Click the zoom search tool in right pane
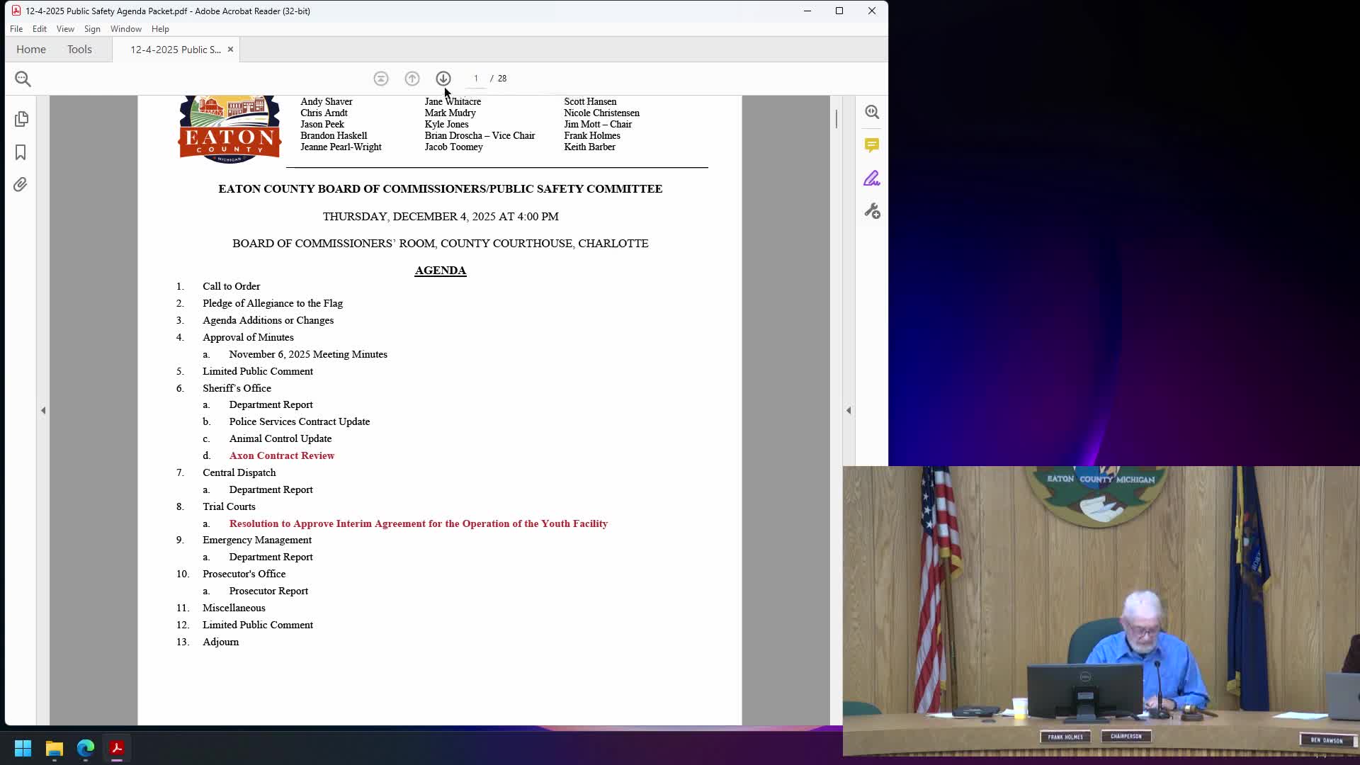This screenshot has height=765, width=1360. pyautogui.click(x=872, y=112)
